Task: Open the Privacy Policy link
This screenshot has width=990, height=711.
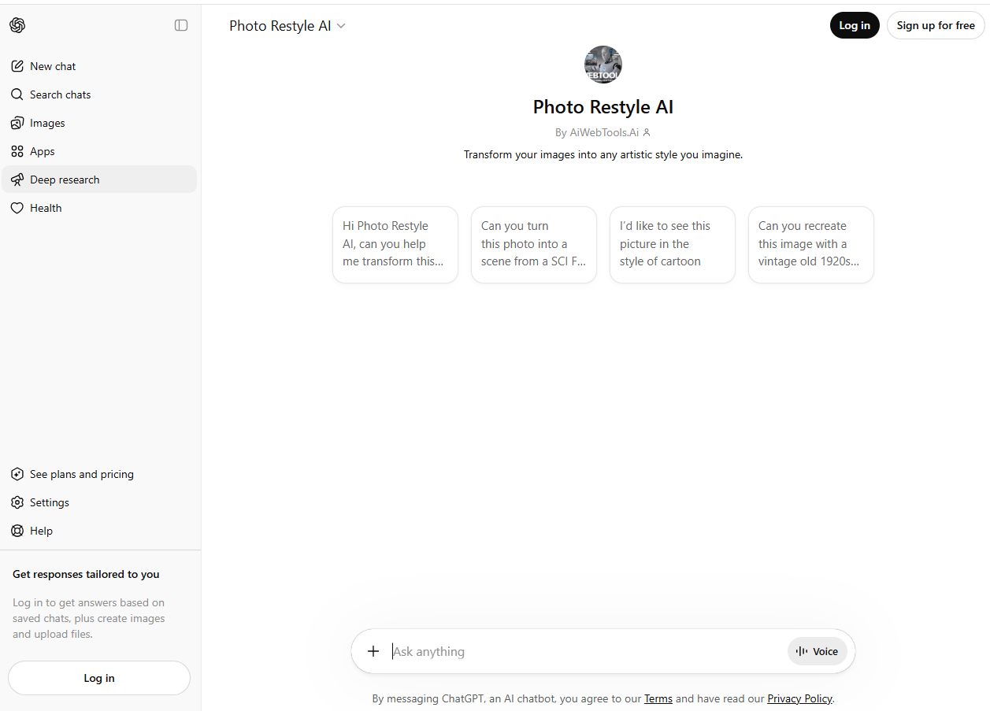Action: coord(799,698)
